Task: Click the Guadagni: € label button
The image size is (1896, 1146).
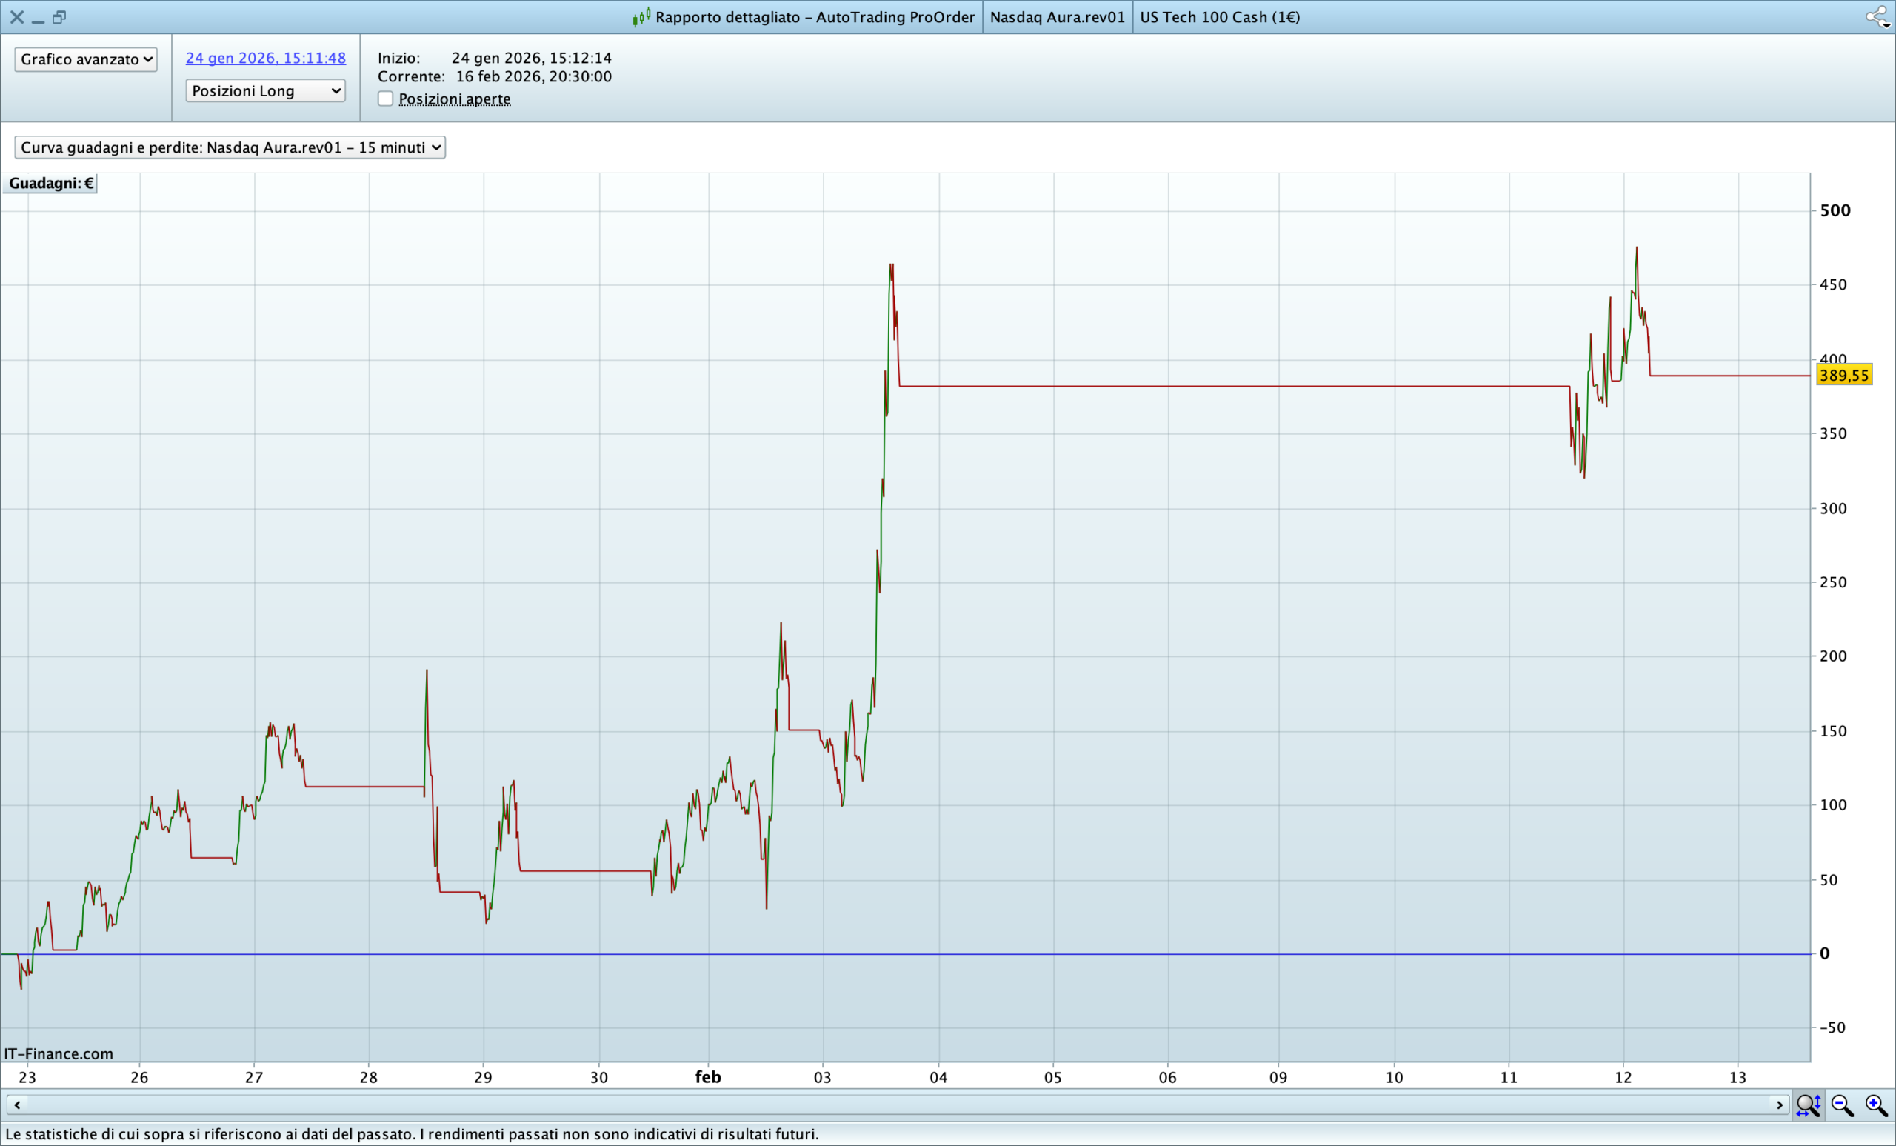Action: pyautogui.click(x=51, y=183)
